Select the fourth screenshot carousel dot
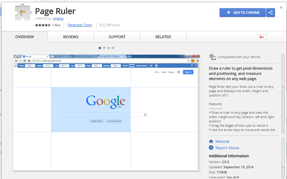The image size is (287, 179). [113, 48]
